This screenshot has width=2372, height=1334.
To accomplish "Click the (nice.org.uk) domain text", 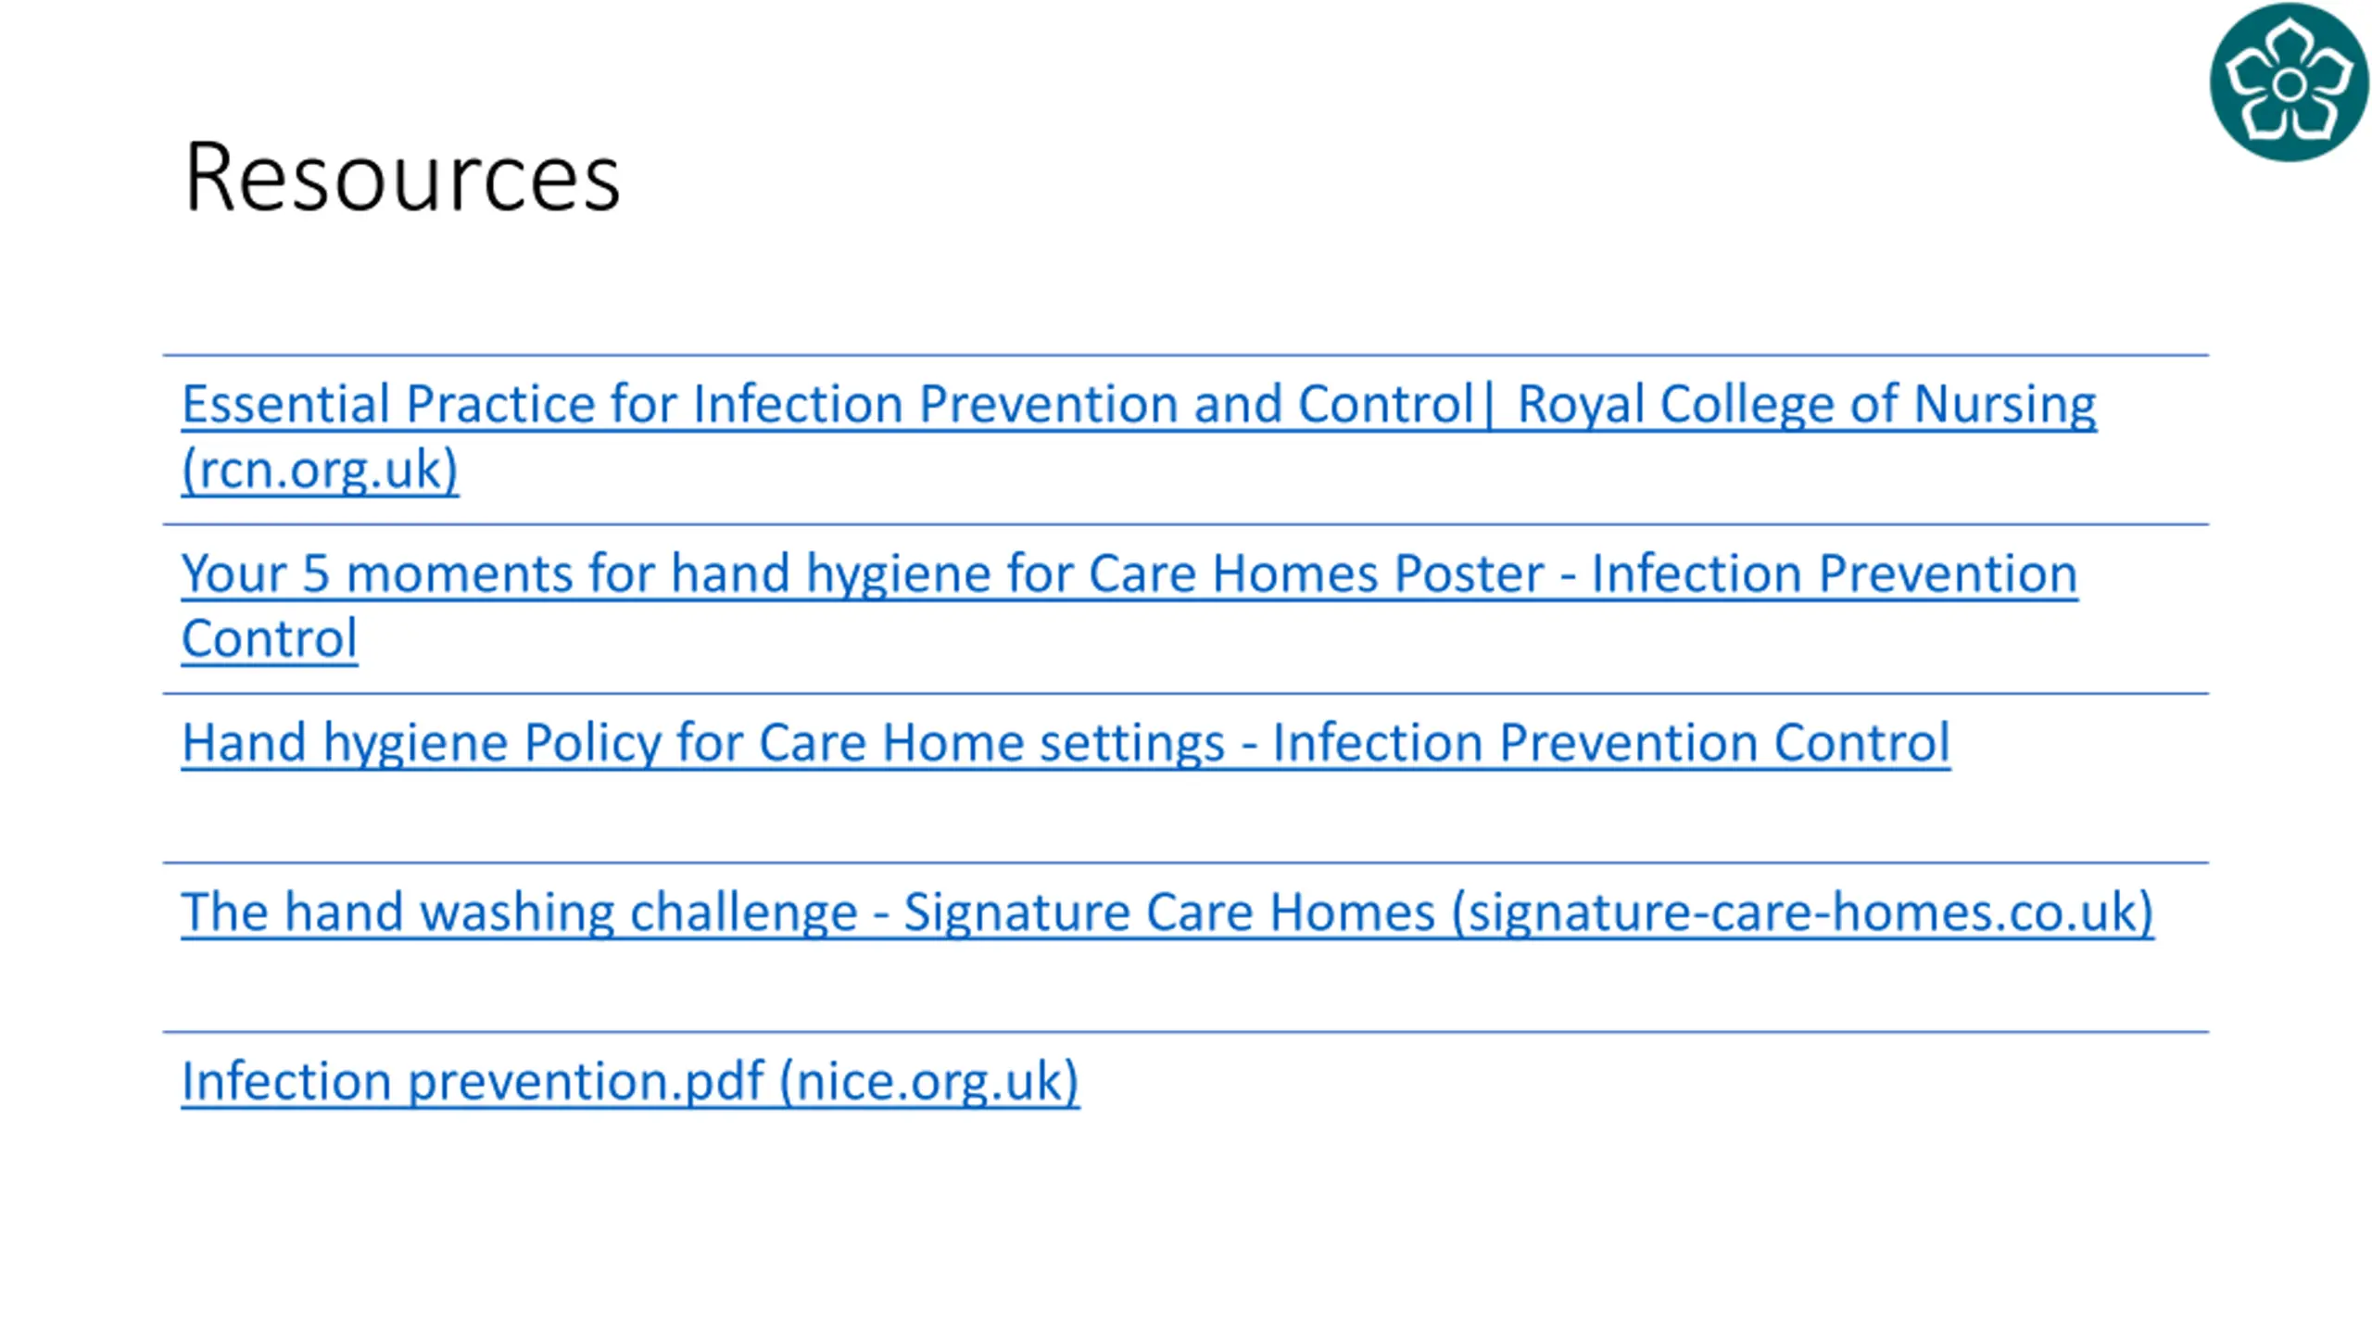I will (929, 1082).
